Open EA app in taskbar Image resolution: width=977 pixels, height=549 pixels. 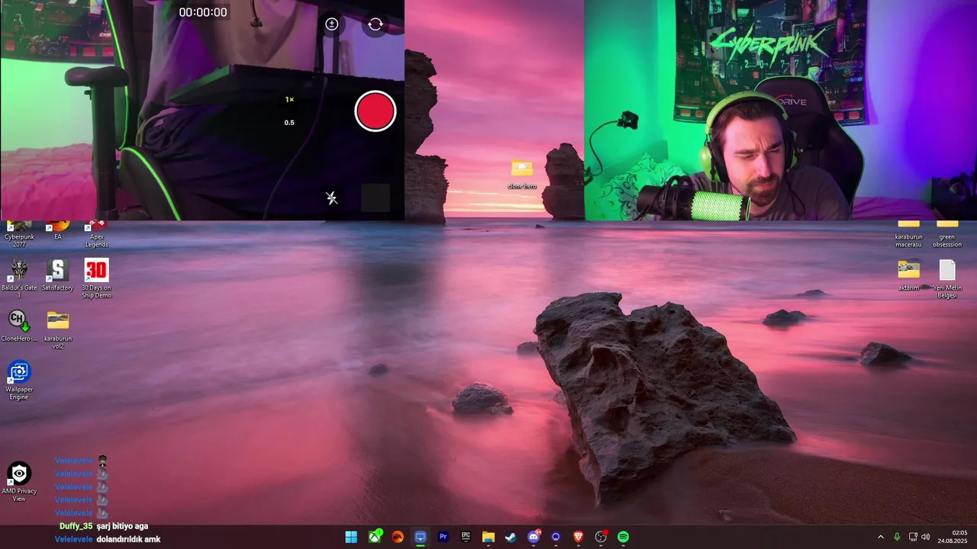coord(398,537)
